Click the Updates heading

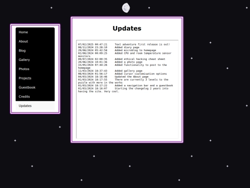127,28
